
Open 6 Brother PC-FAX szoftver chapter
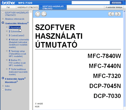tap(17, 63)
